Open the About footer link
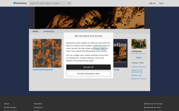 [7, 104]
